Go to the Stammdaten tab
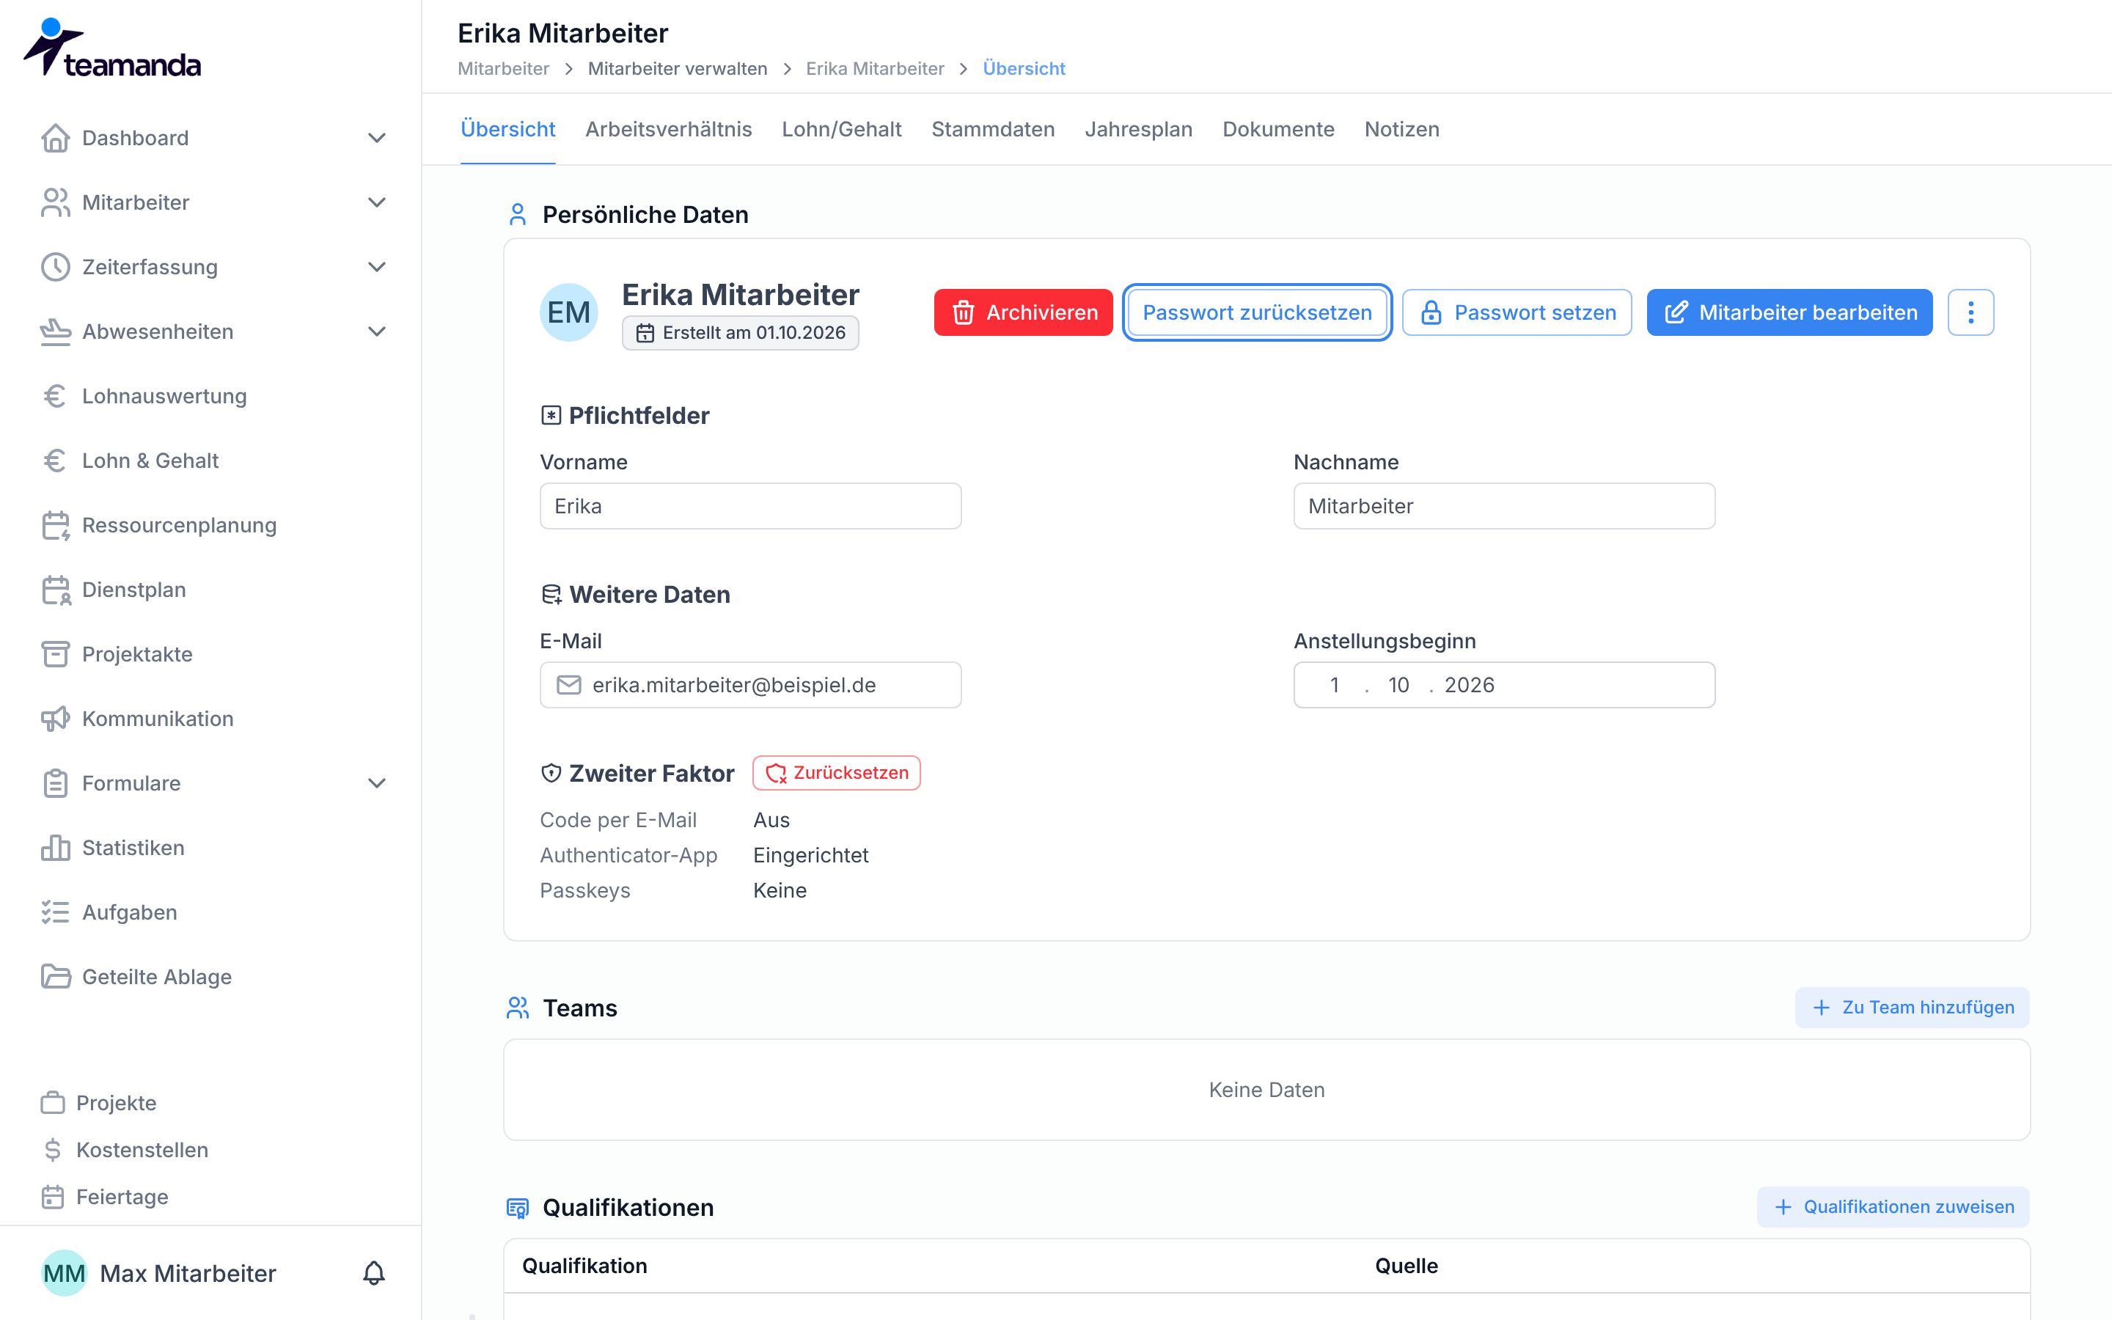 [993, 129]
